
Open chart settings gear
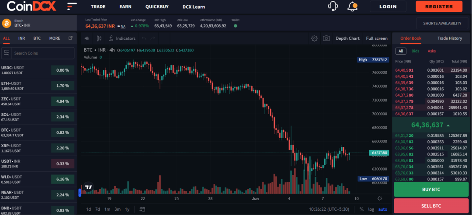click(314, 38)
